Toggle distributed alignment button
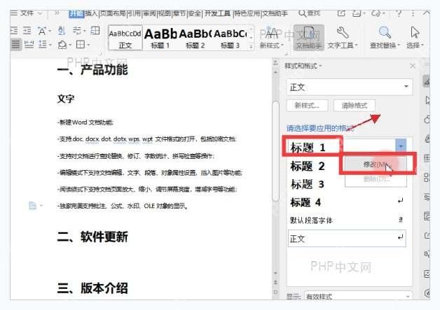The width and height of the screenshot is (440, 310). point(29,44)
